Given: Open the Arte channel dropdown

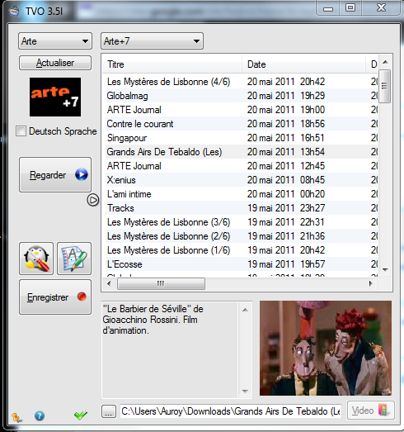Looking at the screenshot, I should click(x=55, y=41).
